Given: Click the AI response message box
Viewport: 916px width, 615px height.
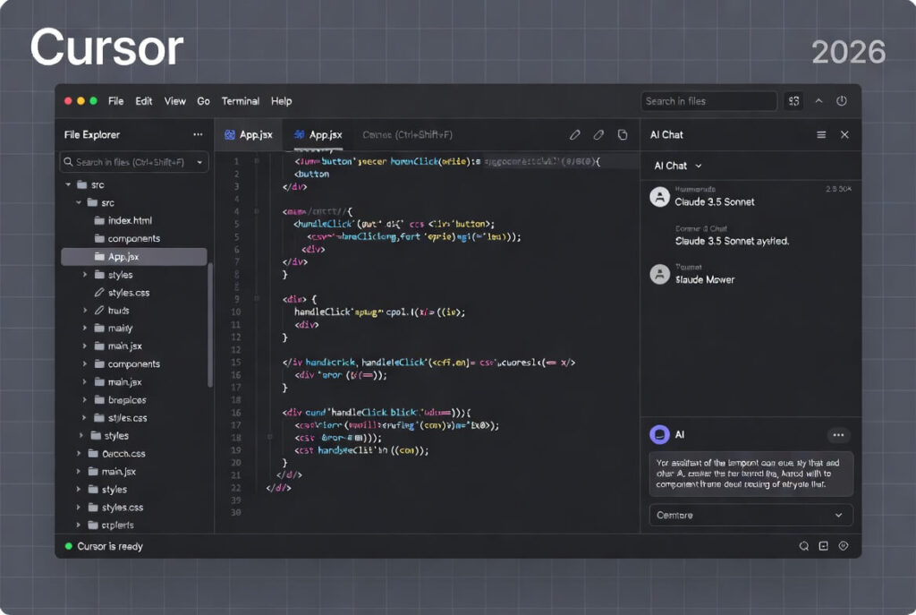Looking at the screenshot, I should (x=751, y=474).
